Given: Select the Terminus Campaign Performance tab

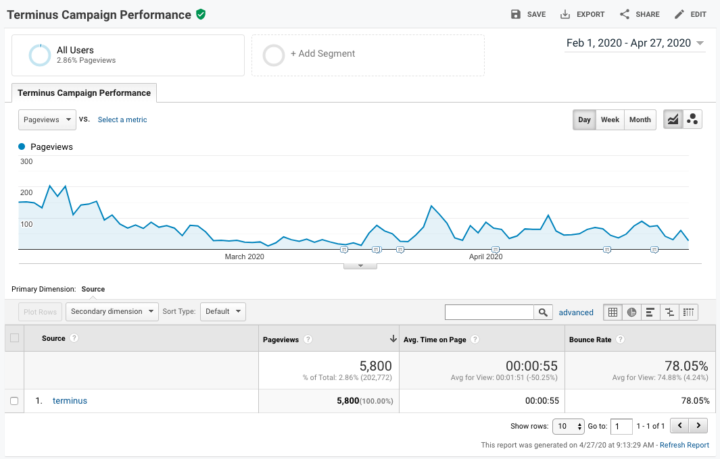Looking at the screenshot, I should click(84, 93).
